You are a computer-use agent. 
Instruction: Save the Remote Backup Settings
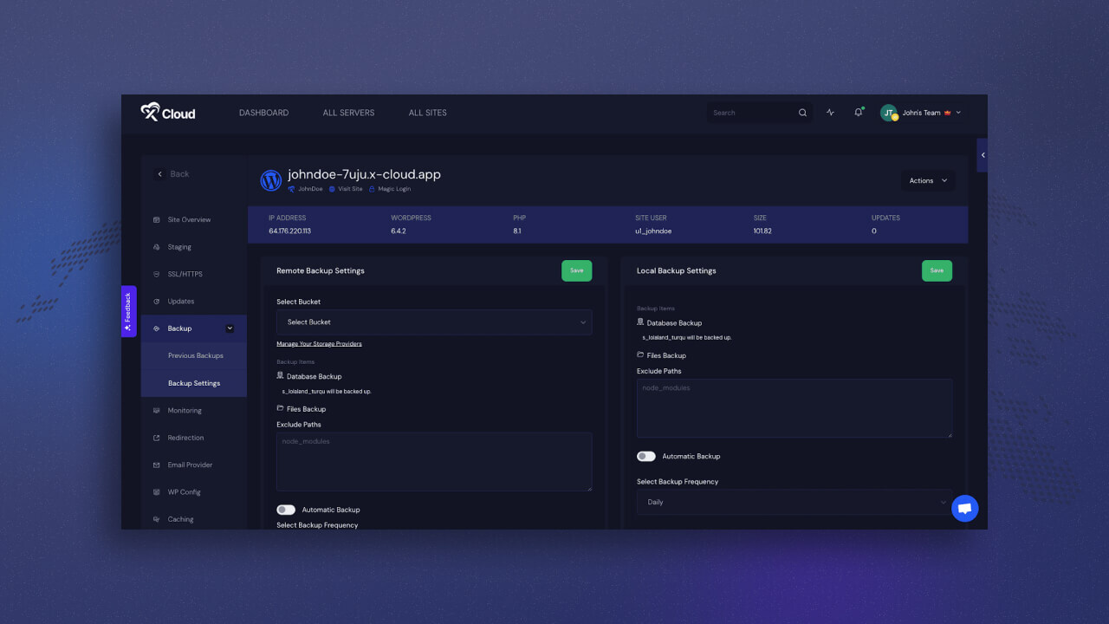tap(577, 270)
